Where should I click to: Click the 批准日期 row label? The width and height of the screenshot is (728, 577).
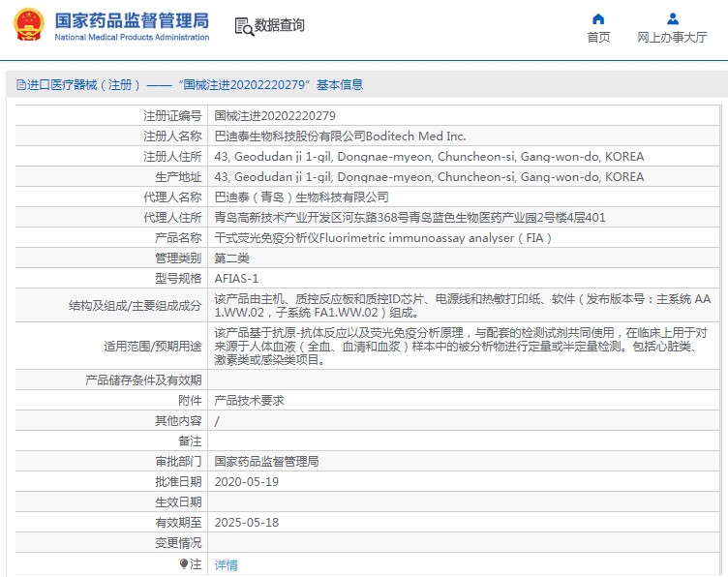coord(178,482)
